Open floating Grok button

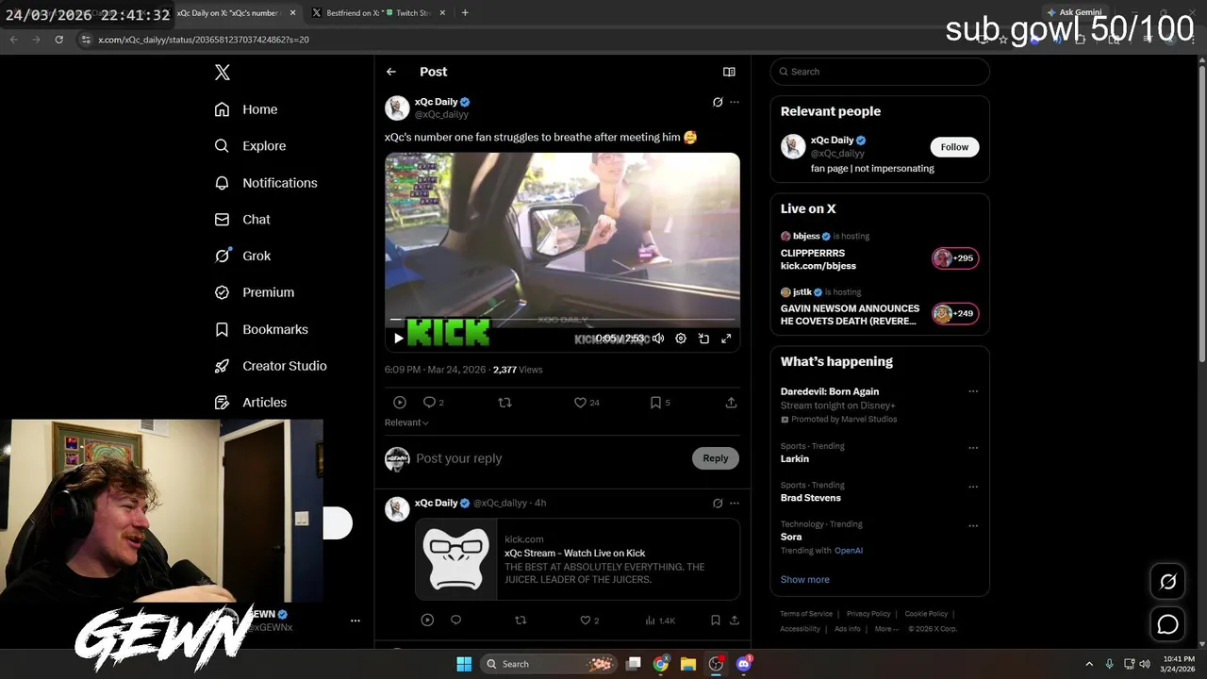point(1168,582)
